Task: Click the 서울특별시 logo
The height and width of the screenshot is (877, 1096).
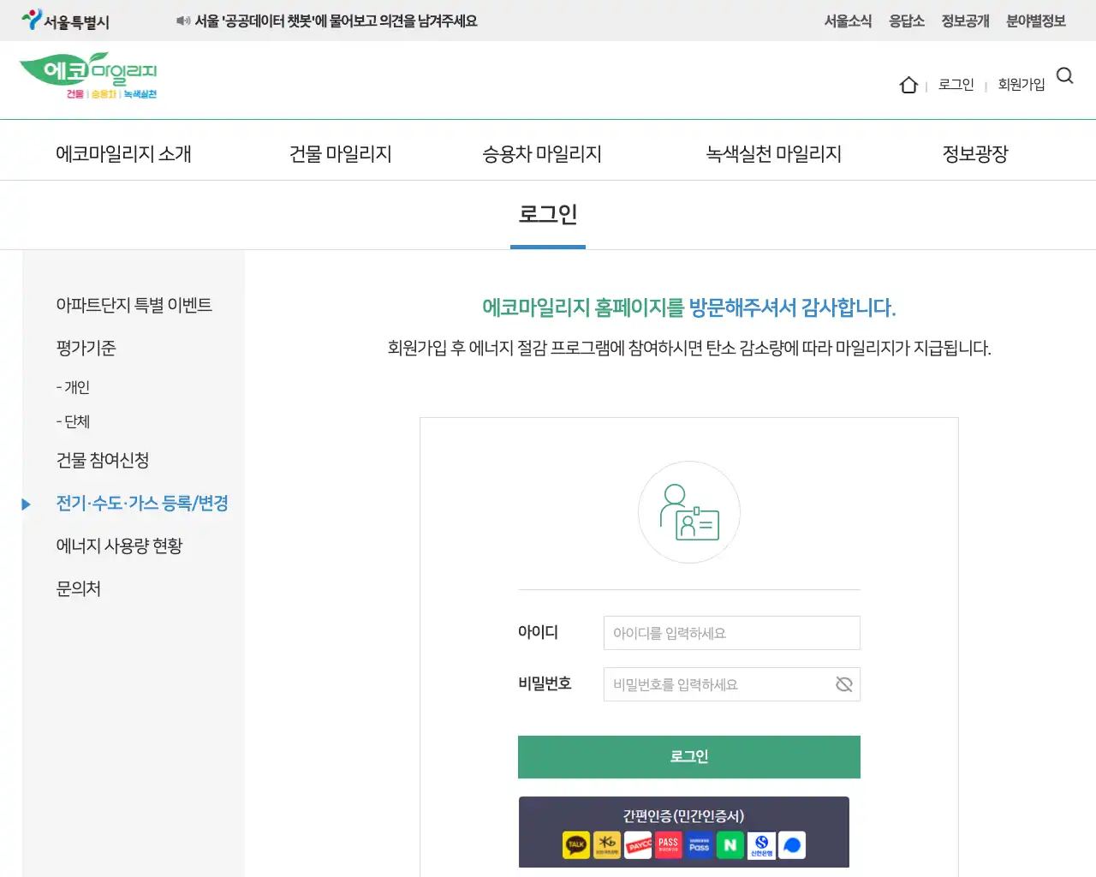Action: pyautogui.click(x=66, y=21)
